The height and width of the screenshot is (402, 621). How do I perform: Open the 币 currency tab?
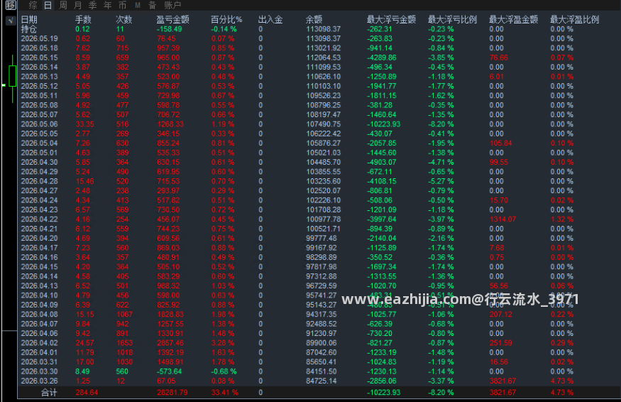(x=122, y=5)
